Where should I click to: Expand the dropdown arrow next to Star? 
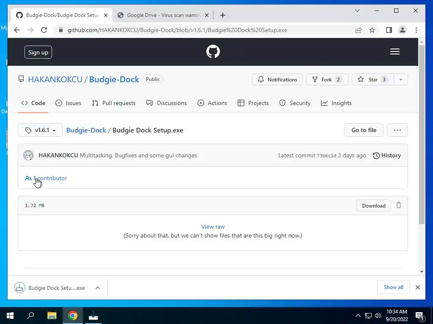coord(401,80)
